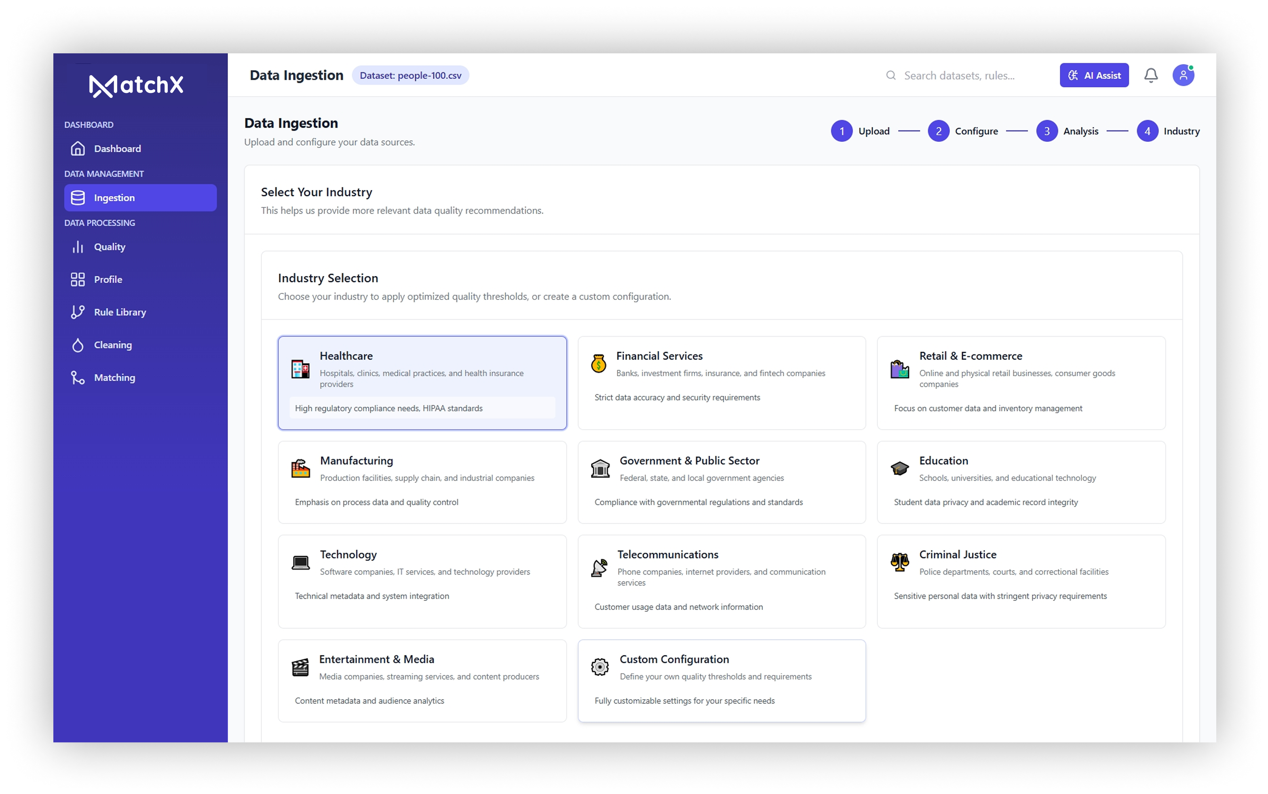Click the MatchX logo
Screen dimensions: 1268x794
(136, 85)
